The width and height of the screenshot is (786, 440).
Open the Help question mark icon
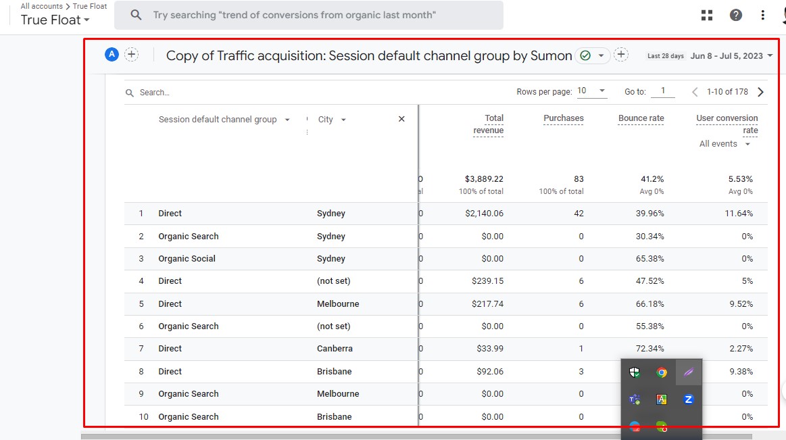tap(735, 15)
